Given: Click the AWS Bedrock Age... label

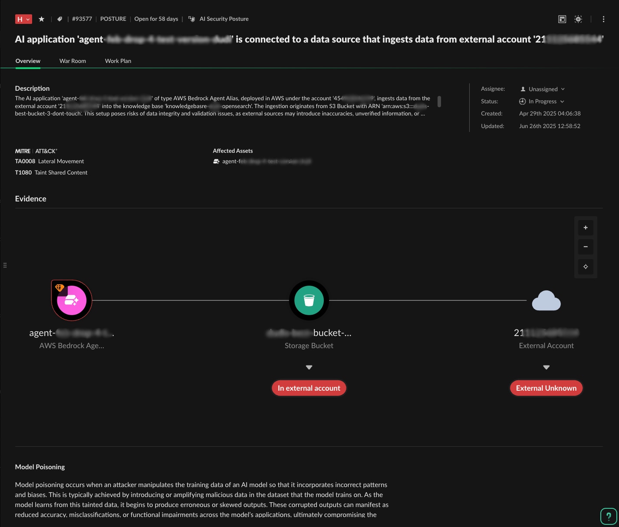Looking at the screenshot, I should point(72,346).
